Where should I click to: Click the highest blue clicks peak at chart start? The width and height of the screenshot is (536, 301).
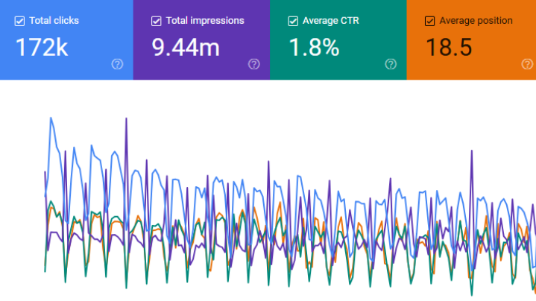tap(50, 118)
